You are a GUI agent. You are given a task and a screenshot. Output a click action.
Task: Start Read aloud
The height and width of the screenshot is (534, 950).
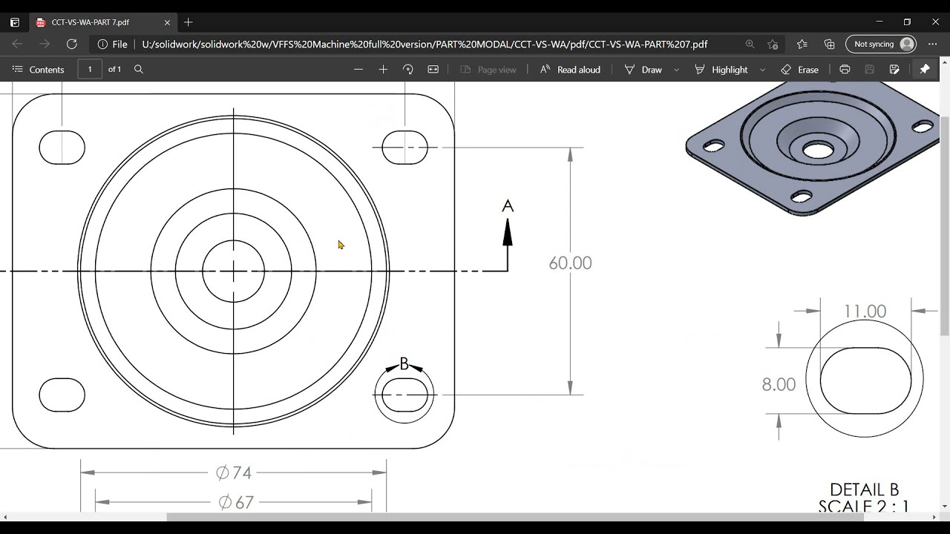(x=569, y=70)
